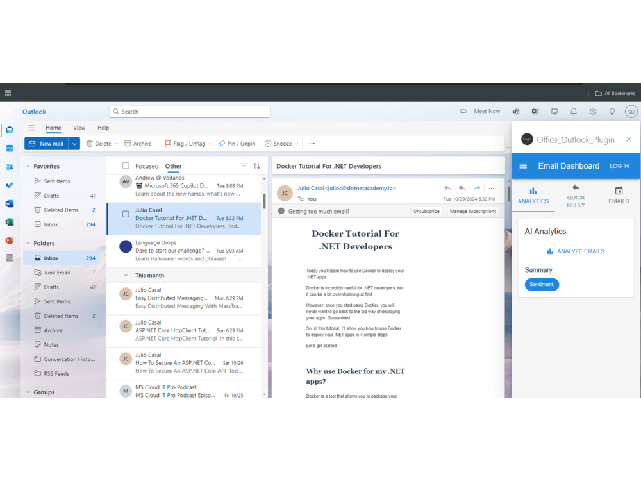The image size is (641, 481).
Task: Click the reading pane scrollbar
Action: click(x=509, y=194)
